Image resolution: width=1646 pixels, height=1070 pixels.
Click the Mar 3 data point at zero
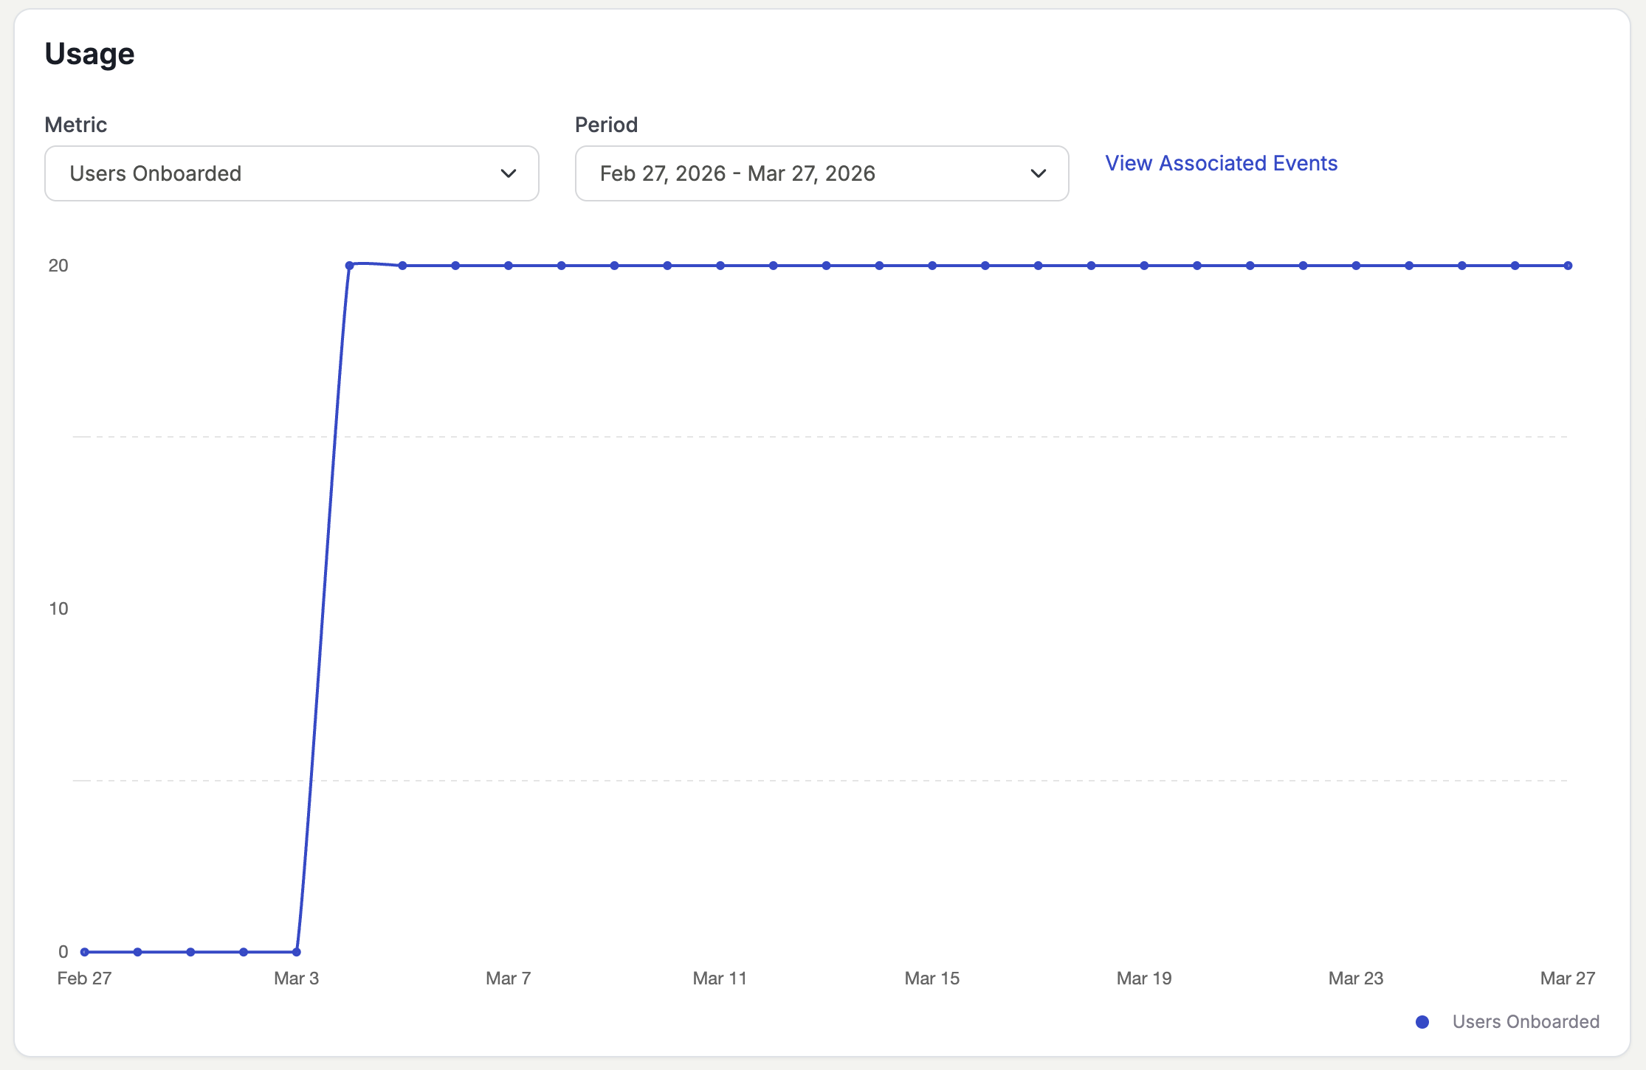point(297,952)
